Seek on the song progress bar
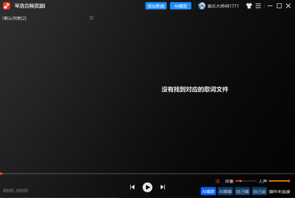Image resolution: width=295 pixels, height=198 pixels. point(147,174)
